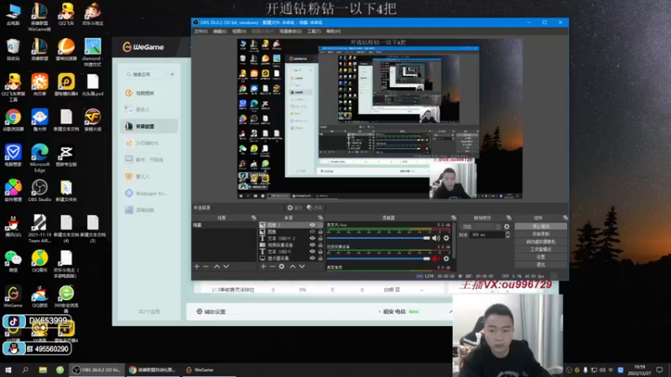Move the selected source up
This screenshot has height=377, width=671.
pos(293,266)
